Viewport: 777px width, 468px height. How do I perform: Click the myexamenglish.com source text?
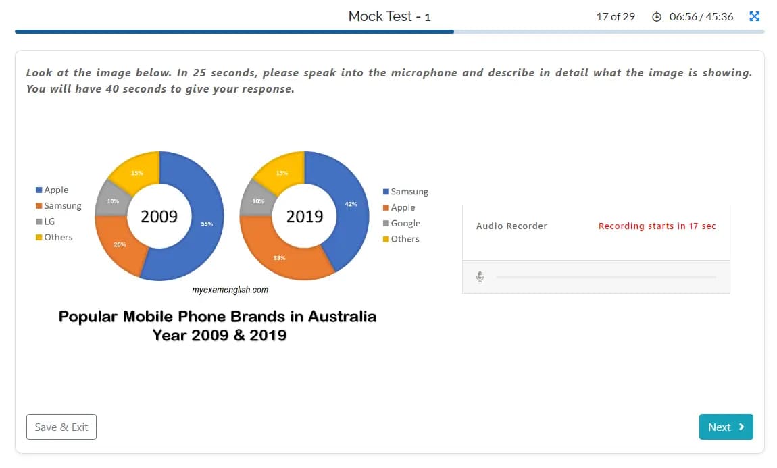click(230, 290)
